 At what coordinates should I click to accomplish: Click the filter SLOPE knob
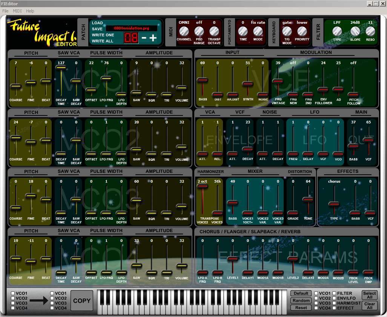(x=355, y=31)
